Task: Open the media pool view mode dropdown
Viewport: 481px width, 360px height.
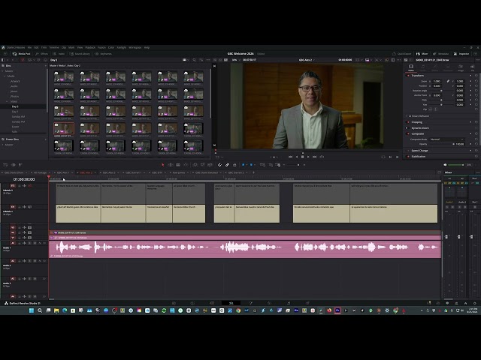Action: [x=186, y=60]
